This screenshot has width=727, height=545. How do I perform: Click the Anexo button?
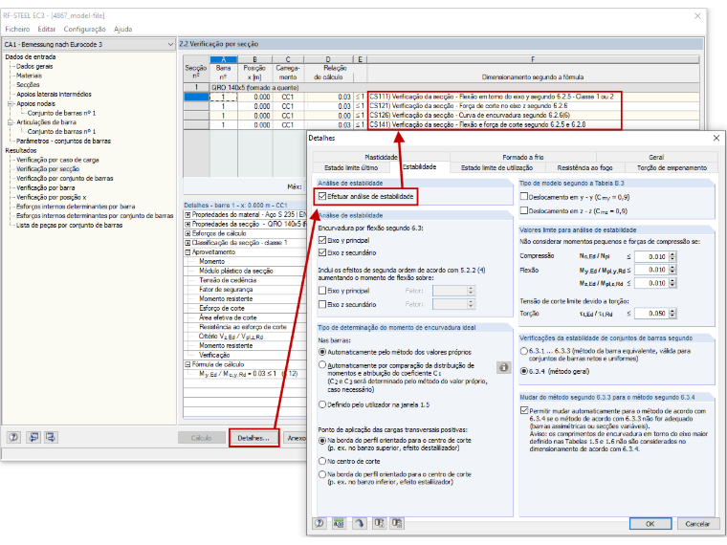click(x=296, y=438)
